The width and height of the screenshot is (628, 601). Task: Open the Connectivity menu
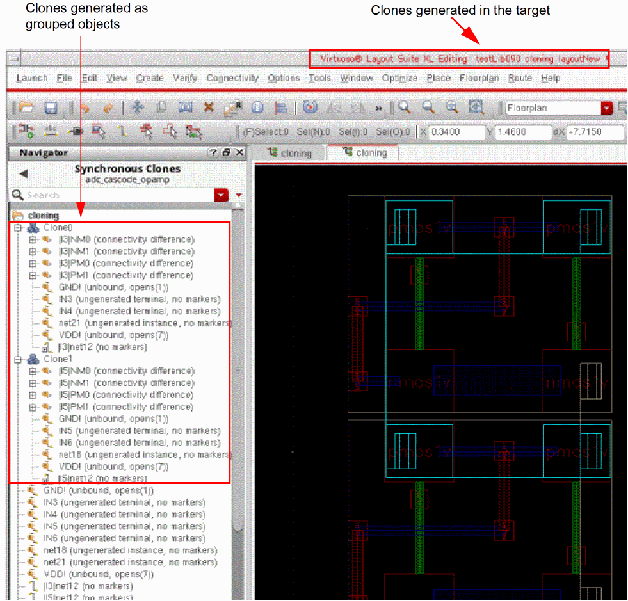[232, 78]
